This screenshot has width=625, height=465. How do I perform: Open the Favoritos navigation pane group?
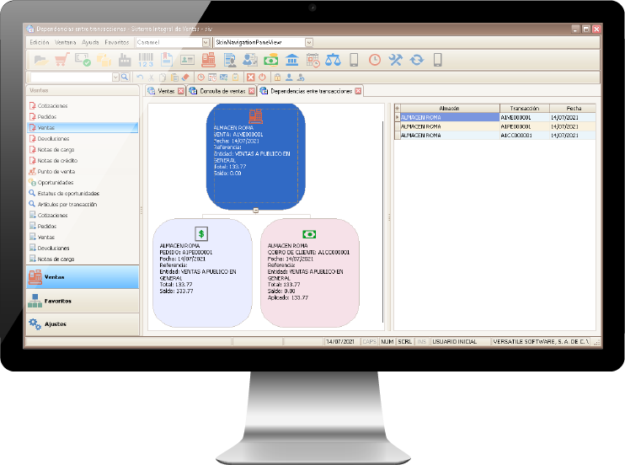(83, 301)
